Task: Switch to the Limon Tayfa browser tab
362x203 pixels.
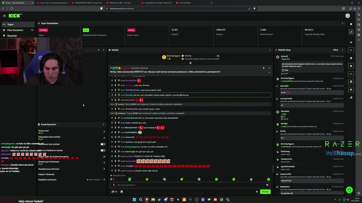Action: click(x=52, y=3)
